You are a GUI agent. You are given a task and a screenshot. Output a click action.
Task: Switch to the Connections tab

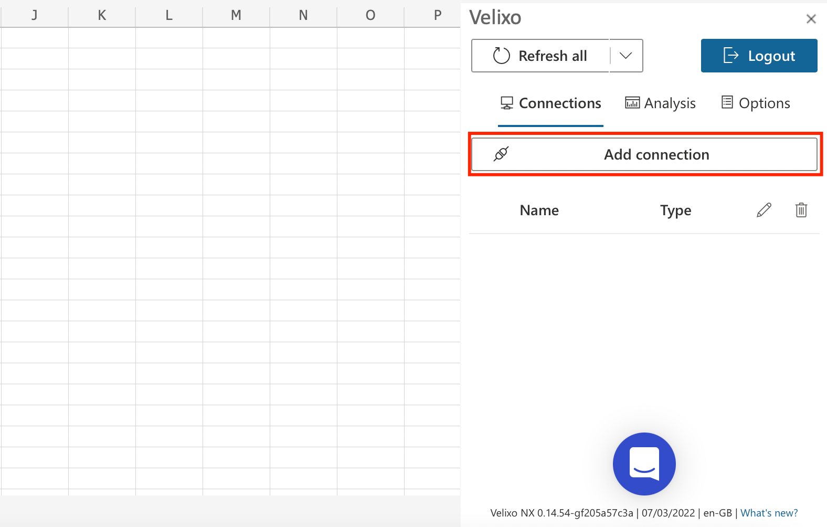tap(550, 103)
